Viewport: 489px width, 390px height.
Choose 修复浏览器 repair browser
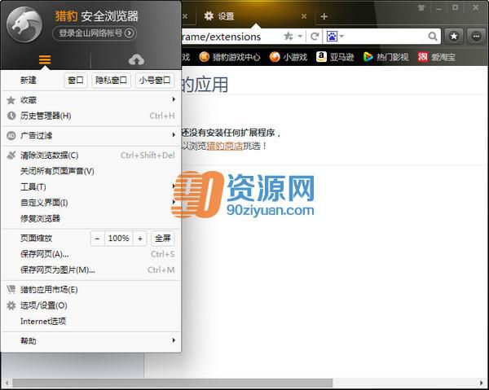point(90,218)
